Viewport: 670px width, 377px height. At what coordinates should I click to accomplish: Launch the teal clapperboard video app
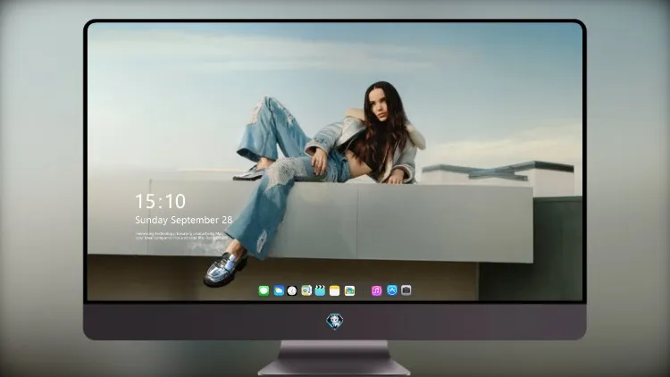pyautogui.click(x=320, y=290)
